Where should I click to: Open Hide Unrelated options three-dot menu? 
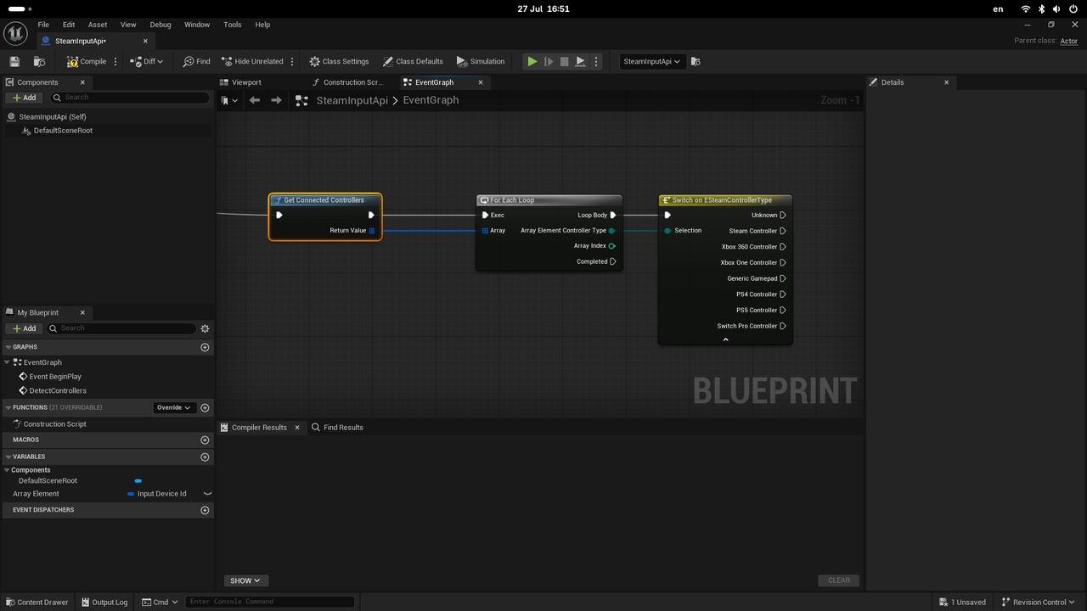(x=292, y=61)
